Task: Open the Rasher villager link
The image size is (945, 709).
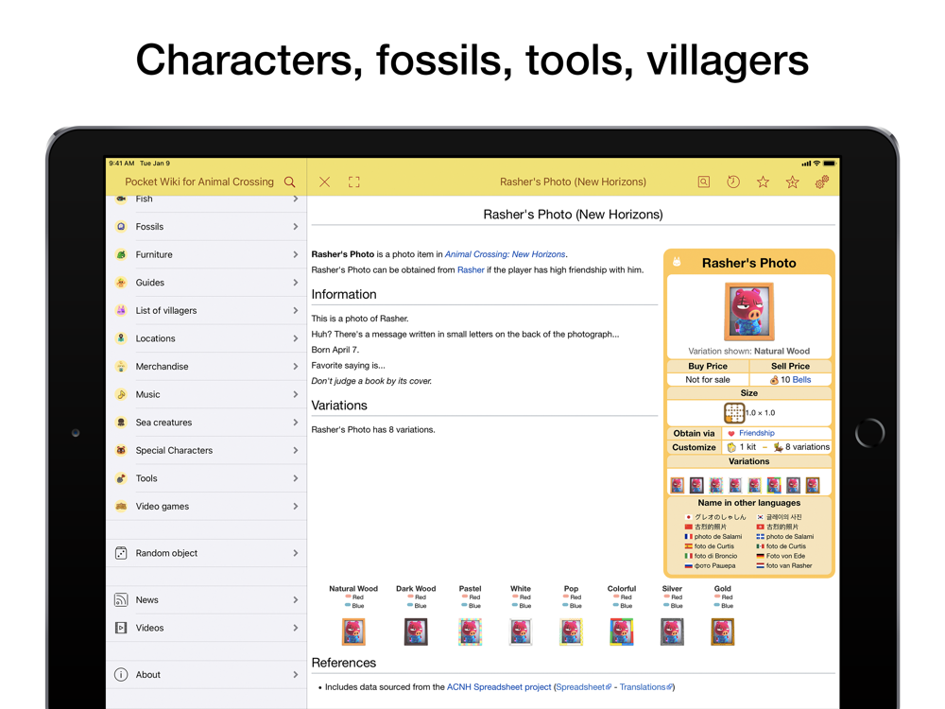Action: click(471, 270)
